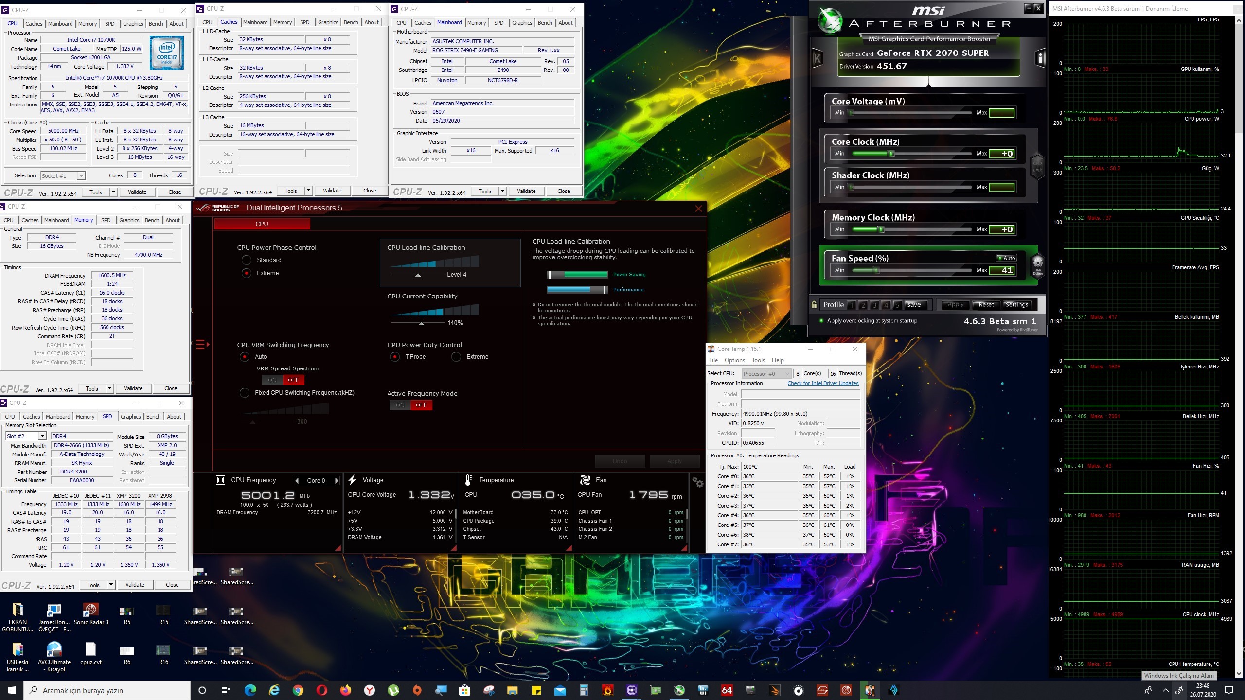
Task: Open Dual Intelligent Processors settings gear
Action: click(x=698, y=482)
